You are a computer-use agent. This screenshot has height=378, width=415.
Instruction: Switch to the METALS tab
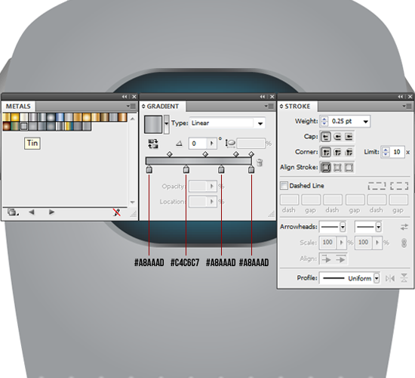click(18, 107)
